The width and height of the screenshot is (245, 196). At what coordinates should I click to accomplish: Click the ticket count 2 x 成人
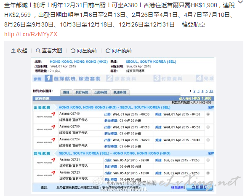pos(55,71)
